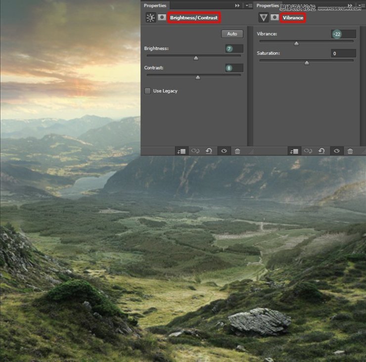Delete adjustment layer in Vibrance panel

point(350,151)
